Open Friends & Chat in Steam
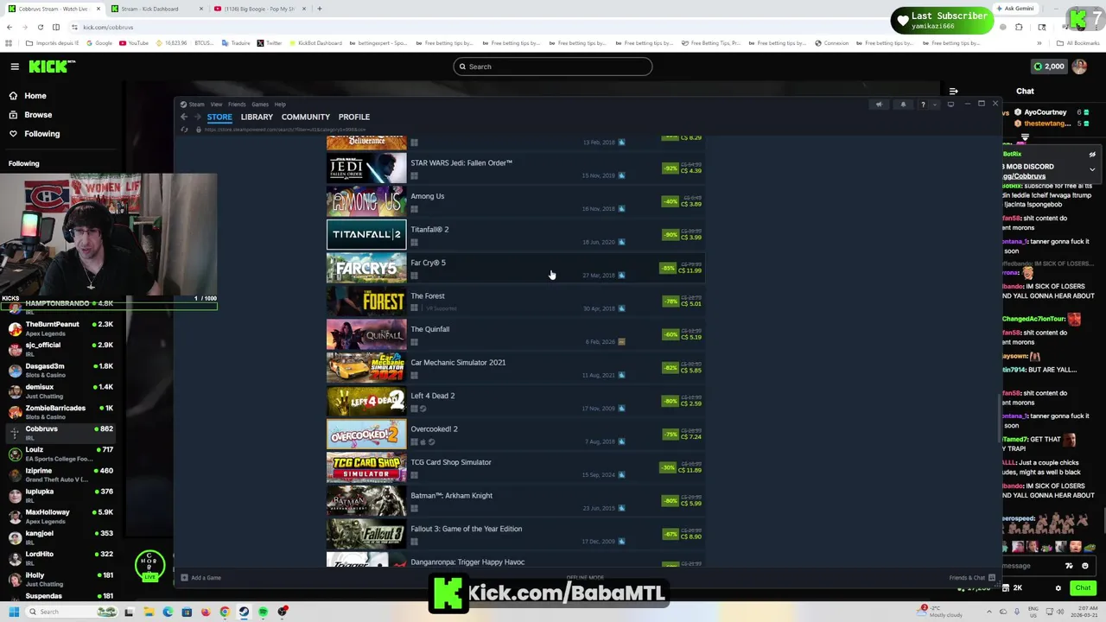This screenshot has width=1106, height=622. [x=972, y=578]
